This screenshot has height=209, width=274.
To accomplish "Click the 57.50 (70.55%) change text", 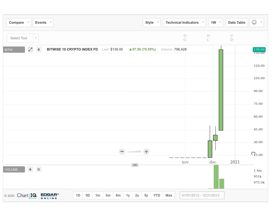I will 142,49.
